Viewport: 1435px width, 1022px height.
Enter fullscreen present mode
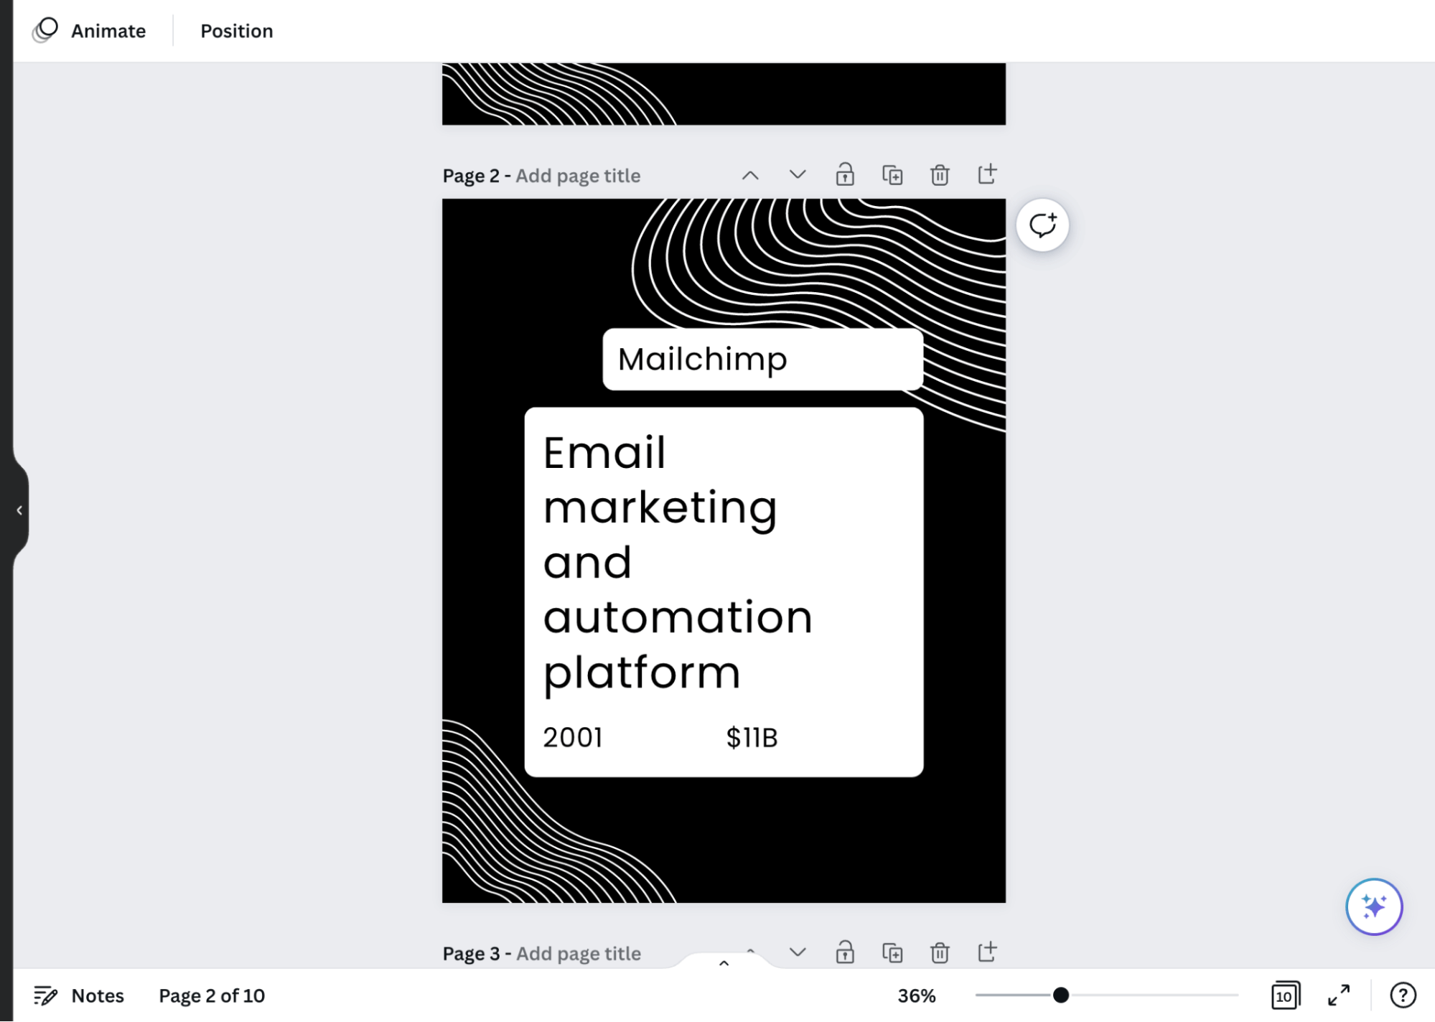[1338, 995]
